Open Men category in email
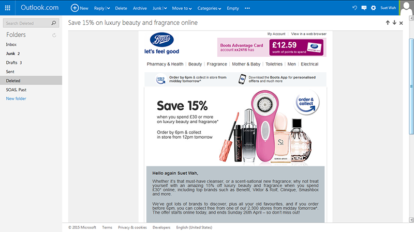The image size is (414, 232). click(291, 64)
